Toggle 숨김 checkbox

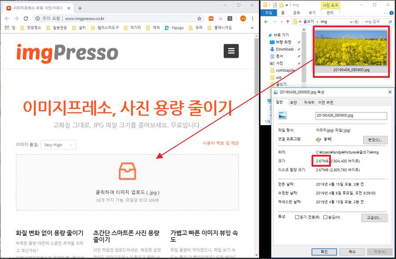tap(325, 217)
